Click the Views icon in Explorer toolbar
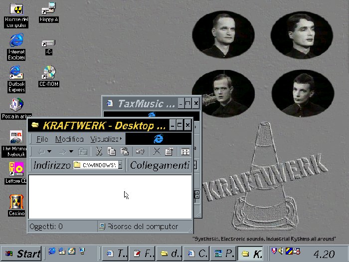This screenshot has width=349, height=262. [x=185, y=152]
